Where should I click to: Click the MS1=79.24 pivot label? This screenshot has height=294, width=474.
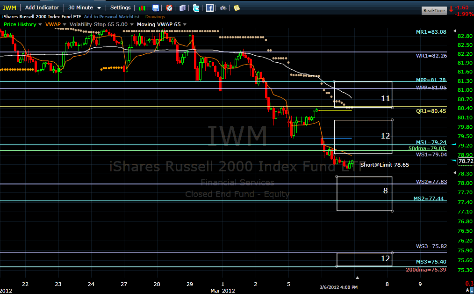(431, 142)
